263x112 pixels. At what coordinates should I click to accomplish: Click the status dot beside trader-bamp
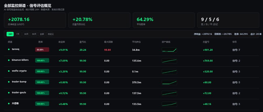click(9, 82)
